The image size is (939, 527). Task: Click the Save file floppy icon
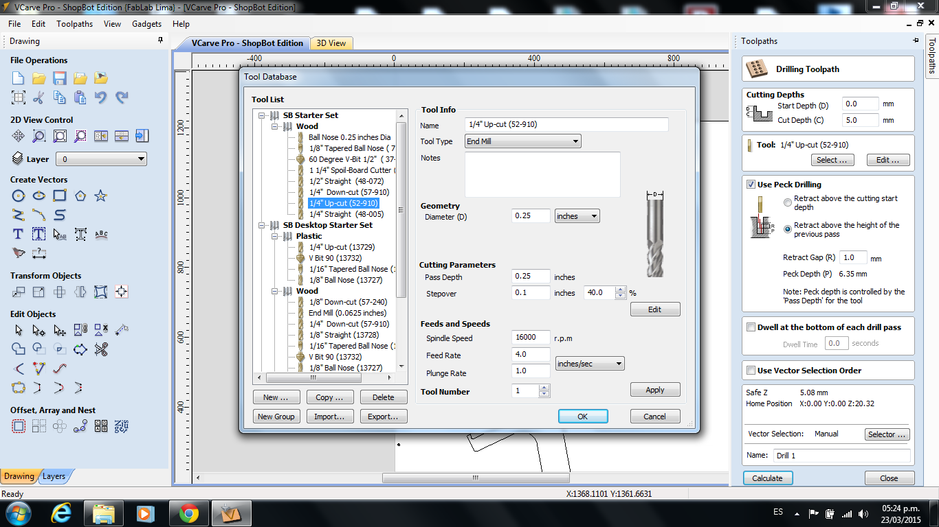tap(60, 78)
